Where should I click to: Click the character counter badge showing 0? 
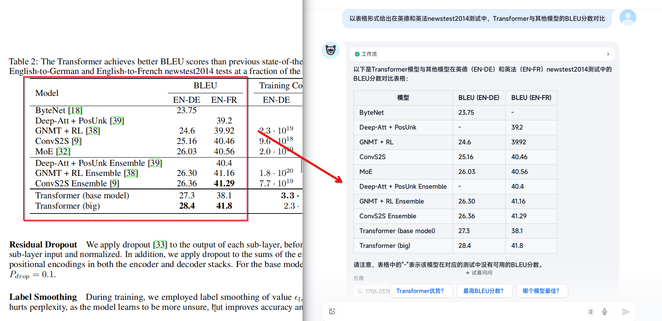[x=590, y=312]
